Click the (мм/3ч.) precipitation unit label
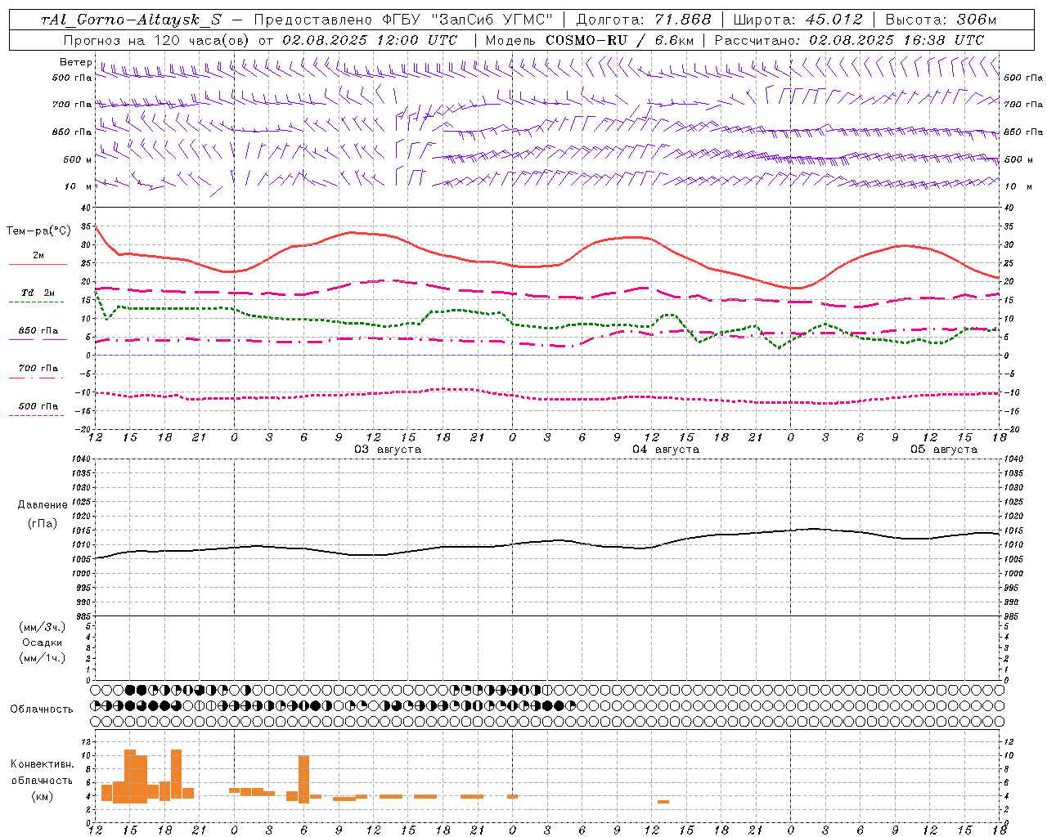This screenshot has height=837, width=1047. pos(43,627)
